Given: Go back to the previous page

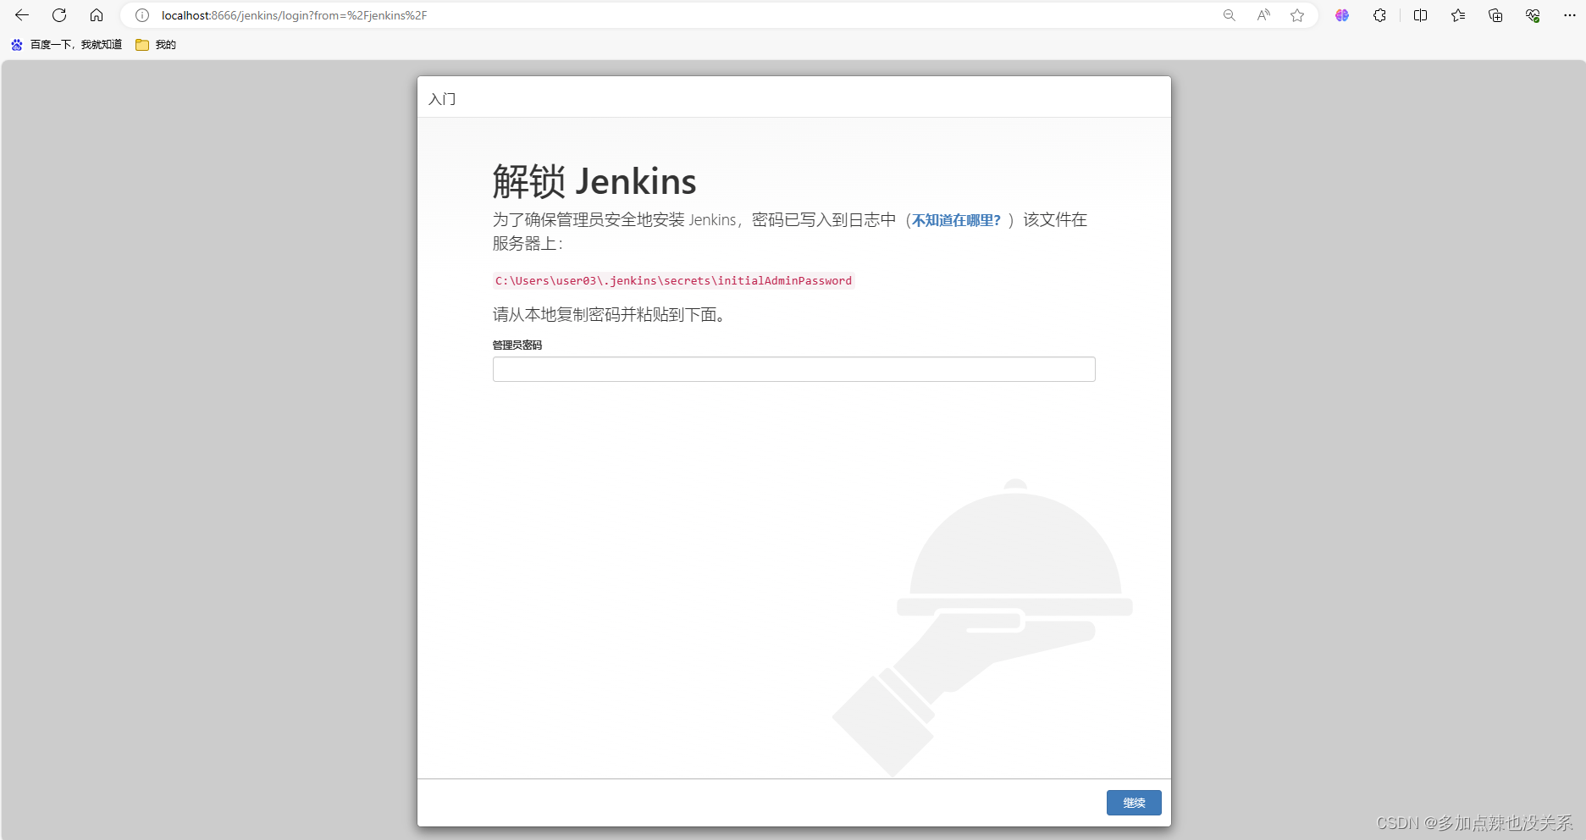Looking at the screenshot, I should pos(22,15).
